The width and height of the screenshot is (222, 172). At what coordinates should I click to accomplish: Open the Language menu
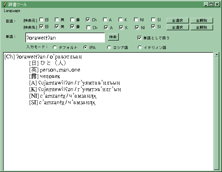12,11
